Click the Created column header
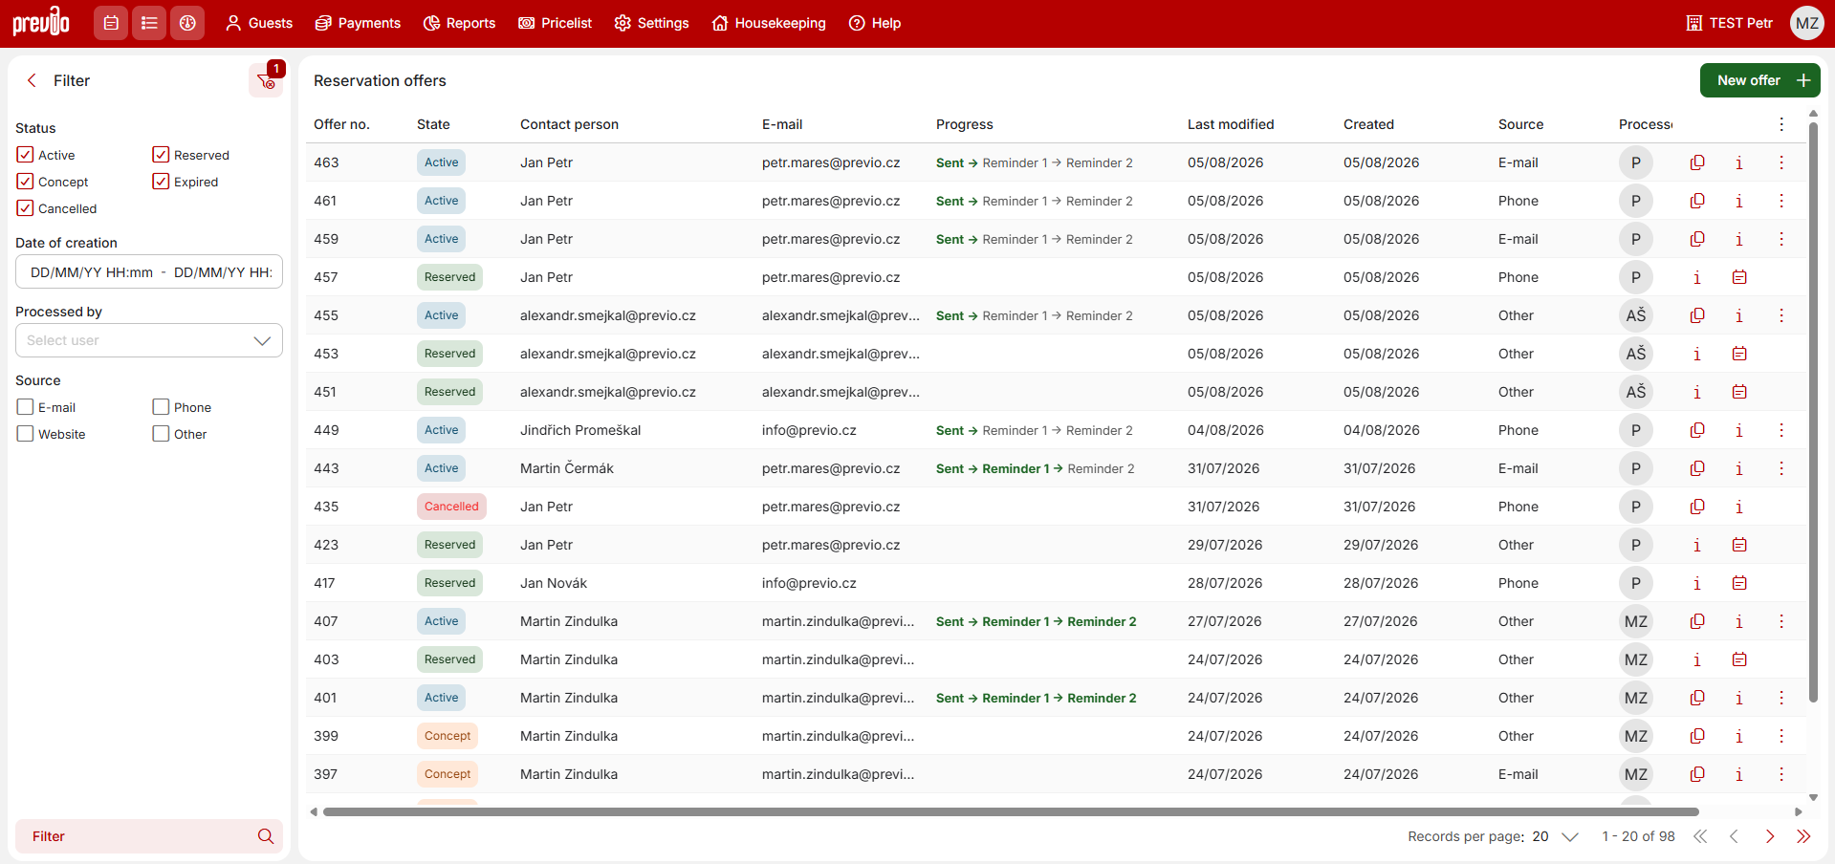Screen dimensions: 1835x864 [1368, 124]
